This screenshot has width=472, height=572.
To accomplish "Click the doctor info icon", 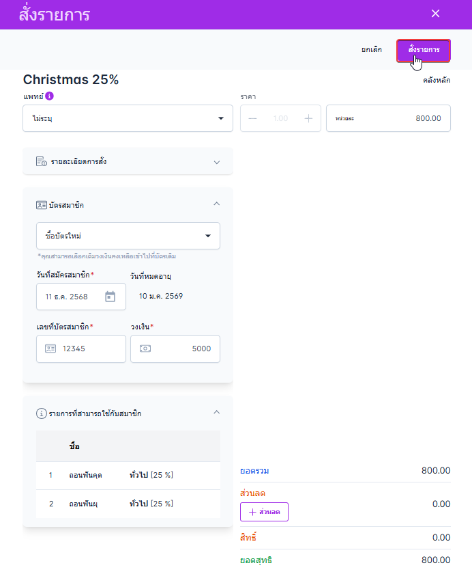I will (x=50, y=96).
